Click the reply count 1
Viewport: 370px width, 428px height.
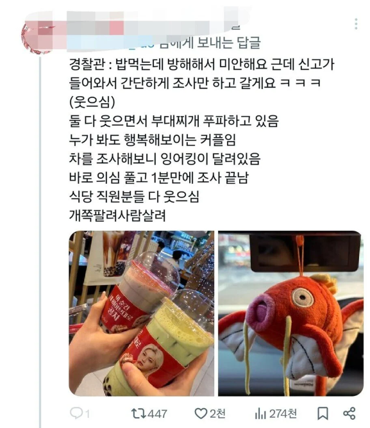pyautogui.click(x=87, y=414)
